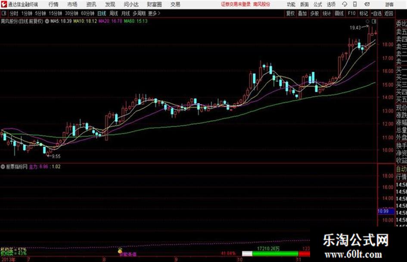This screenshot has height=262, width=407.
Task: Open the 行情 menu
Action: click(53, 4)
